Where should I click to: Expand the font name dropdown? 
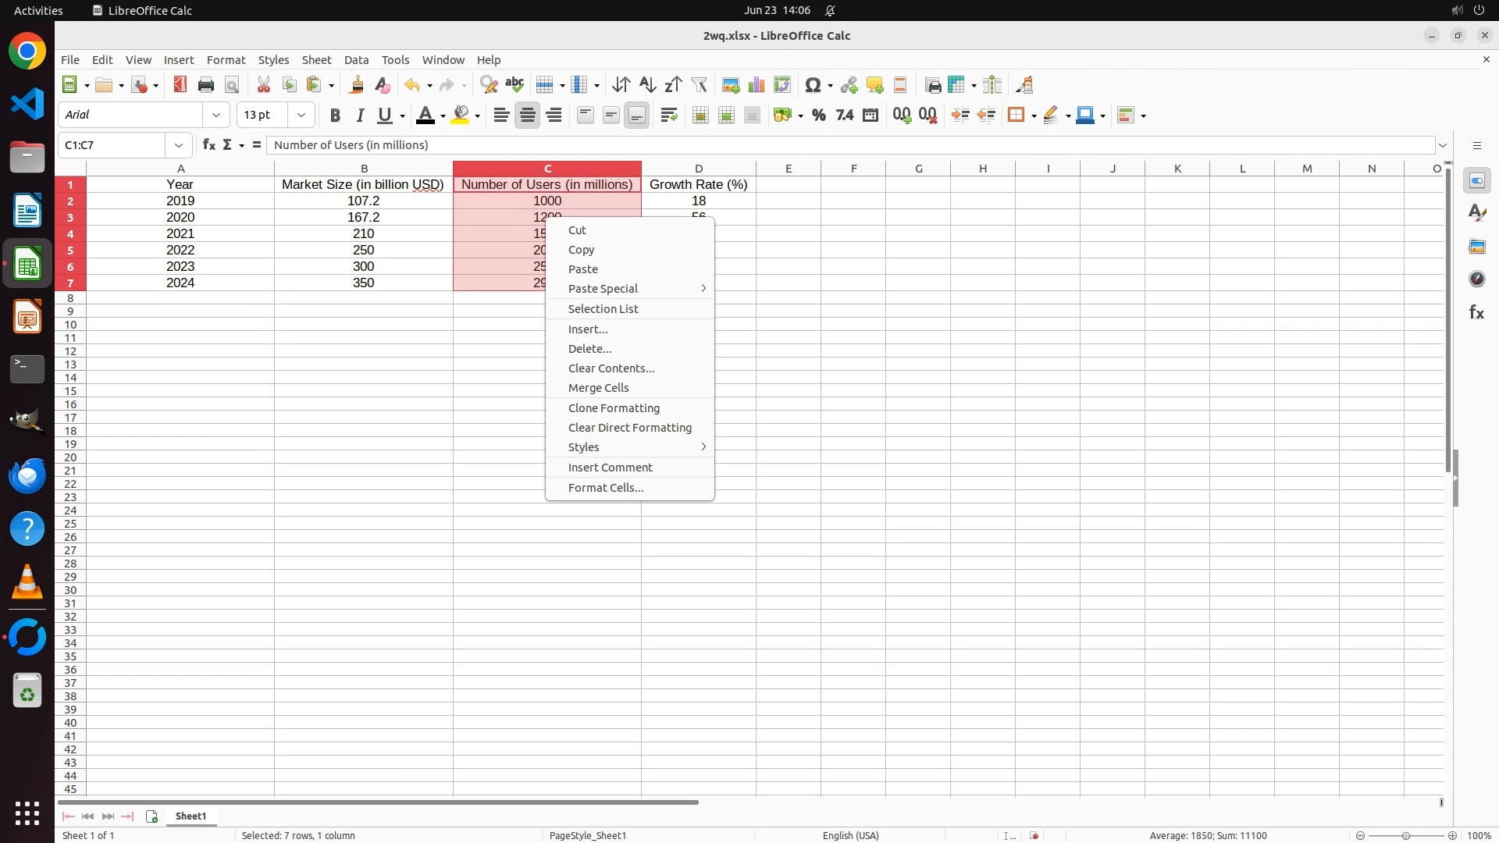point(216,116)
